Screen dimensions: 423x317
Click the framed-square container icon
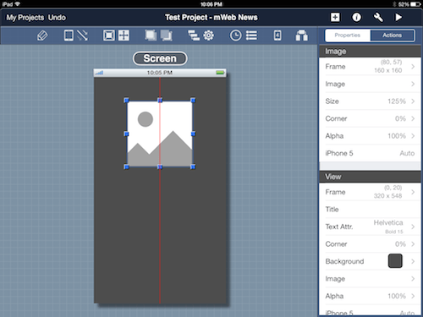(x=109, y=36)
